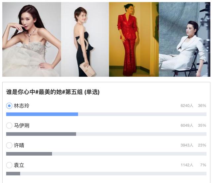Viewport: 212px width, 183px height.
Task: Click the gray 35% result bar
Action: [x=41, y=134]
